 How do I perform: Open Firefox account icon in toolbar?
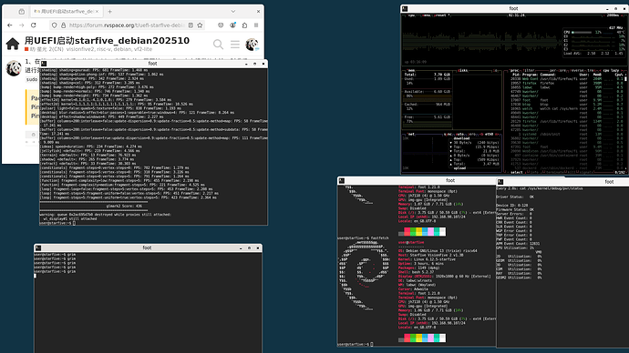232,25
